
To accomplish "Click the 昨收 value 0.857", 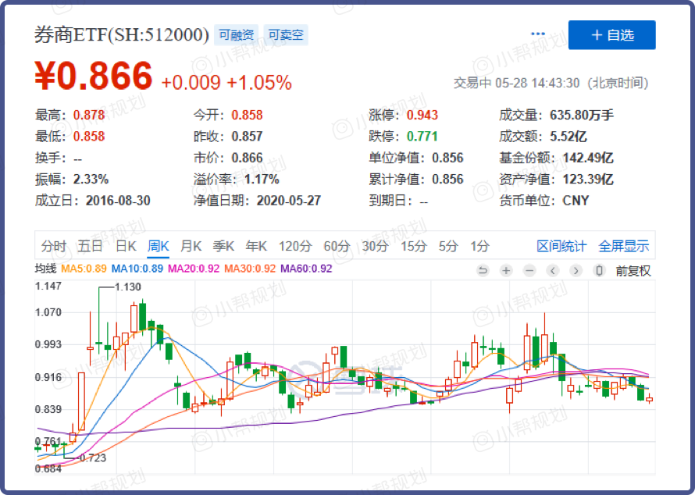I will coord(247,136).
